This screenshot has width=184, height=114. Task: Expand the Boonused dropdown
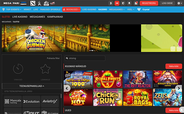[x=71, y=9]
